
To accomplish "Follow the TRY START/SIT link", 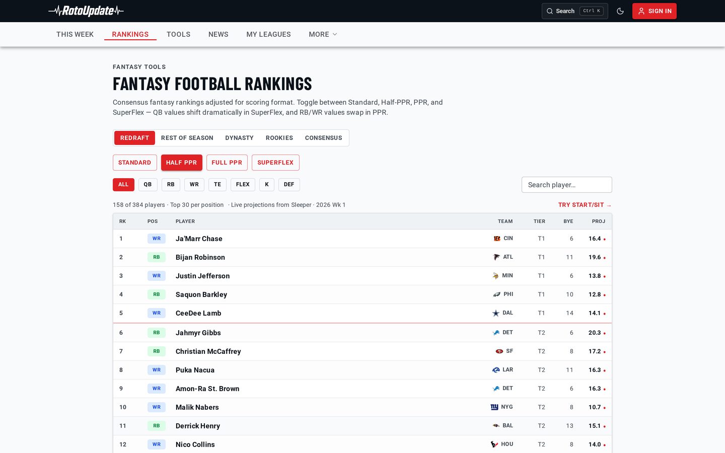I will coord(585,205).
